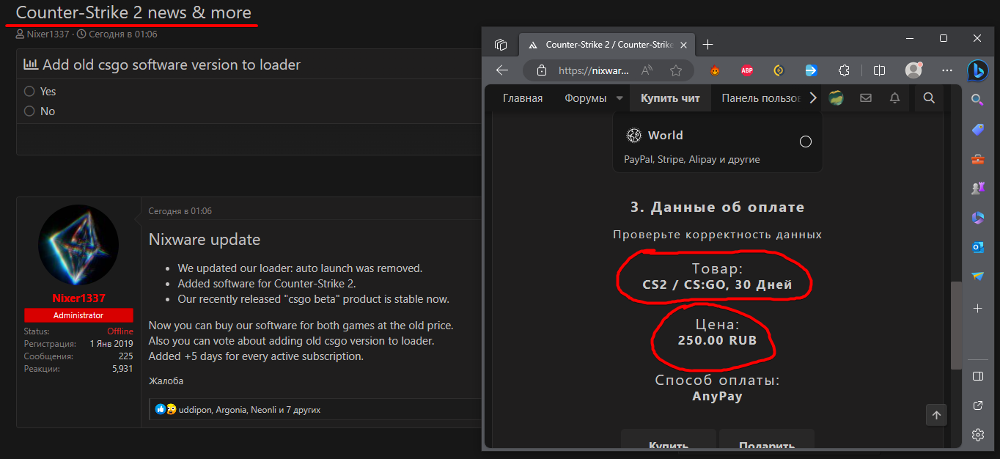1000x459 pixels.
Task: Open sidebar Games chess icon
Action: point(977,188)
